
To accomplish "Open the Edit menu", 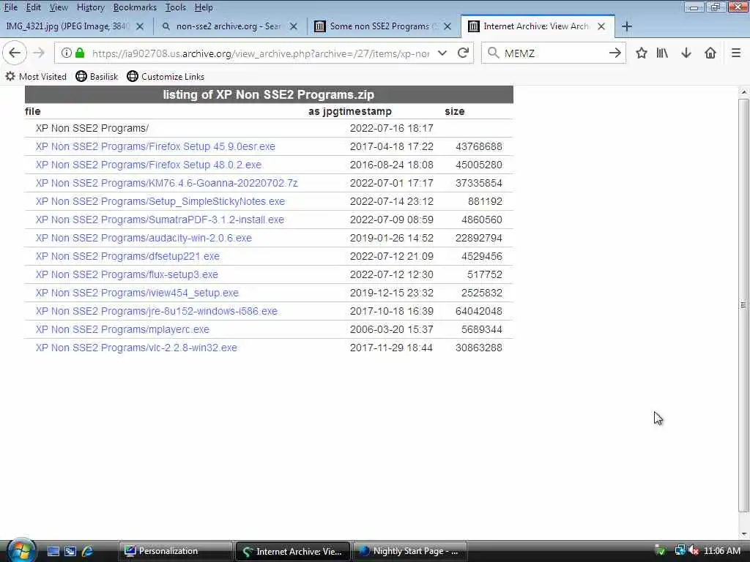I will (33, 7).
